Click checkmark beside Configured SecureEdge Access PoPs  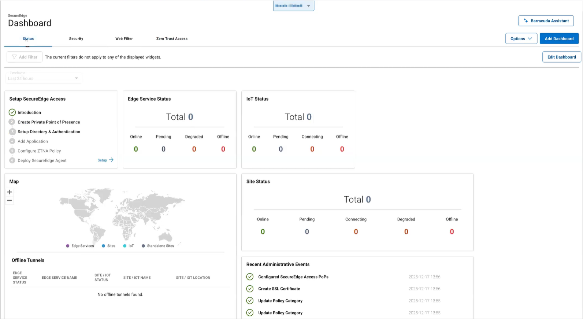250,277
